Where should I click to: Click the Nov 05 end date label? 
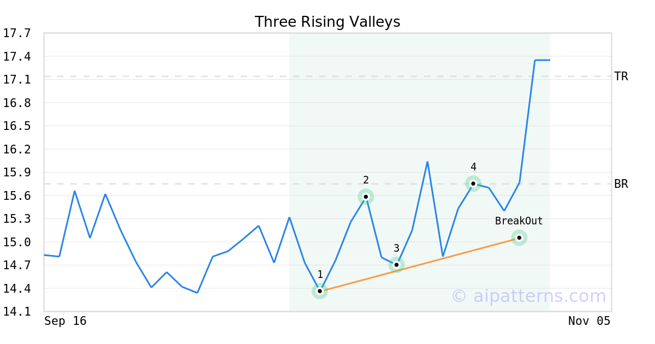[x=589, y=321]
